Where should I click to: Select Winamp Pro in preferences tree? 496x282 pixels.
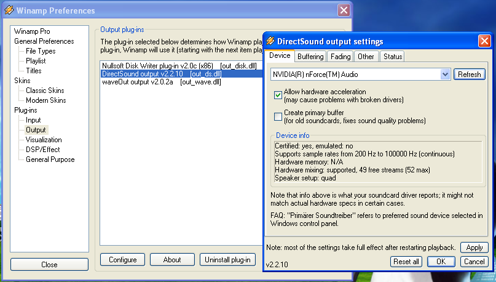click(x=32, y=31)
